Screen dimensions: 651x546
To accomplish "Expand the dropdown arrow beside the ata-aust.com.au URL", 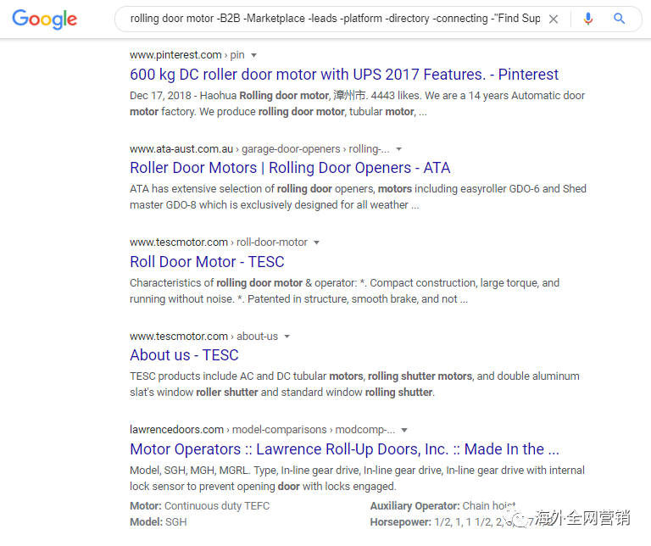I will tap(398, 149).
